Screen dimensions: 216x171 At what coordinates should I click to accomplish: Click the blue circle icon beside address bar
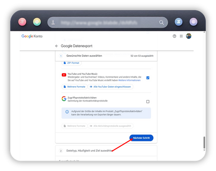(179, 22)
